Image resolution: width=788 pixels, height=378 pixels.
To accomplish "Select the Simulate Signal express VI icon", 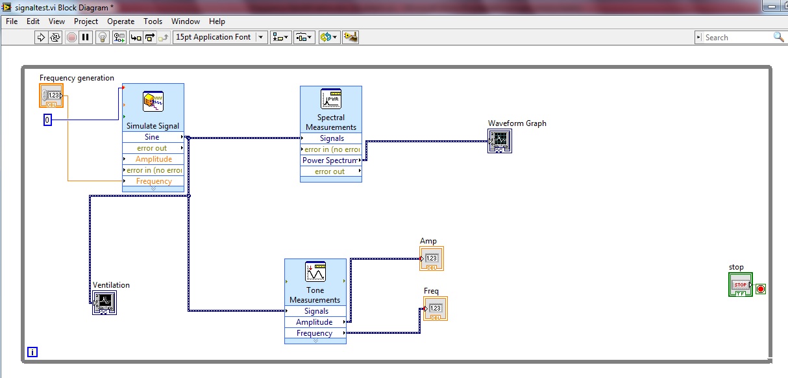I will 153,101.
